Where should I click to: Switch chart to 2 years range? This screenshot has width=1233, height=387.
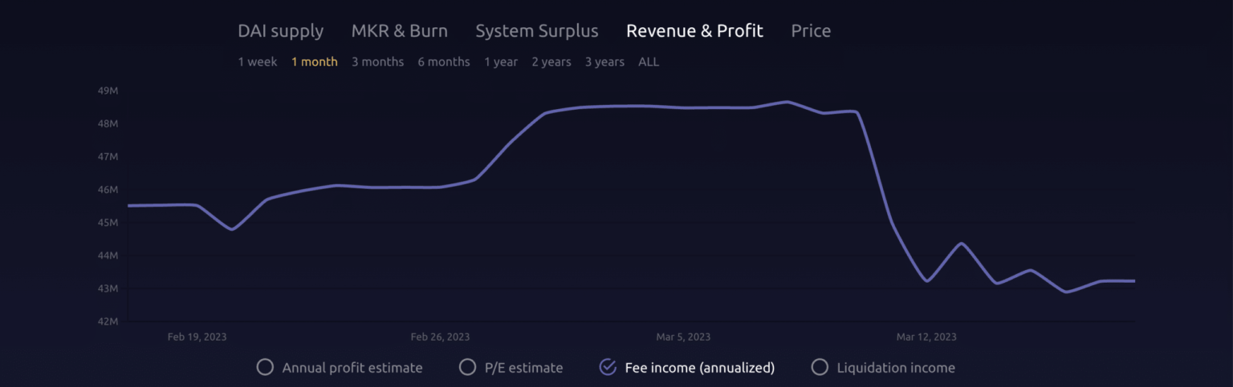click(x=551, y=62)
